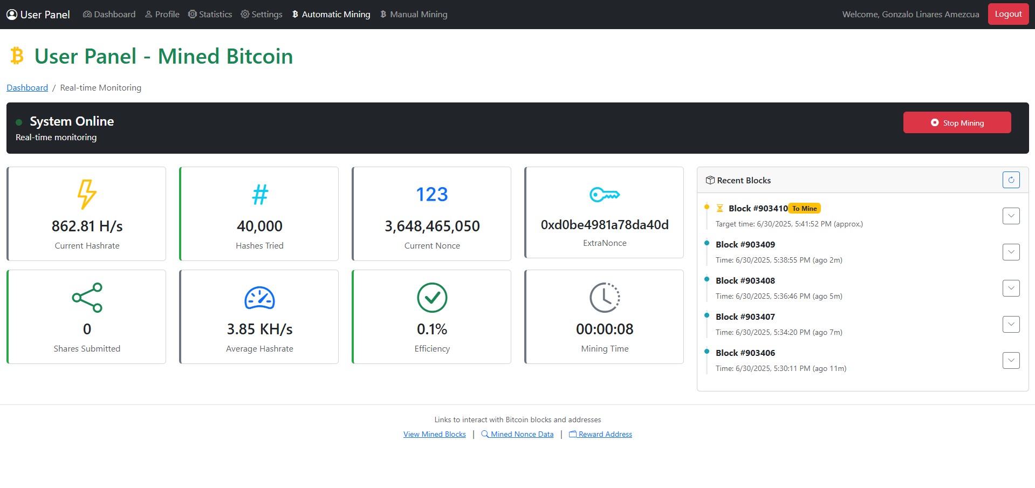The width and height of the screenshot is (1035, 488).
Task: Select the 40,000 hashes tried value
Action: 259,226
